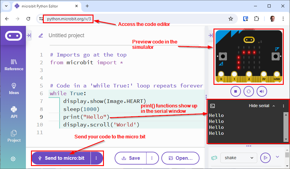
Task: Click the horizontal dots below serial window
Action: [249, 146]
